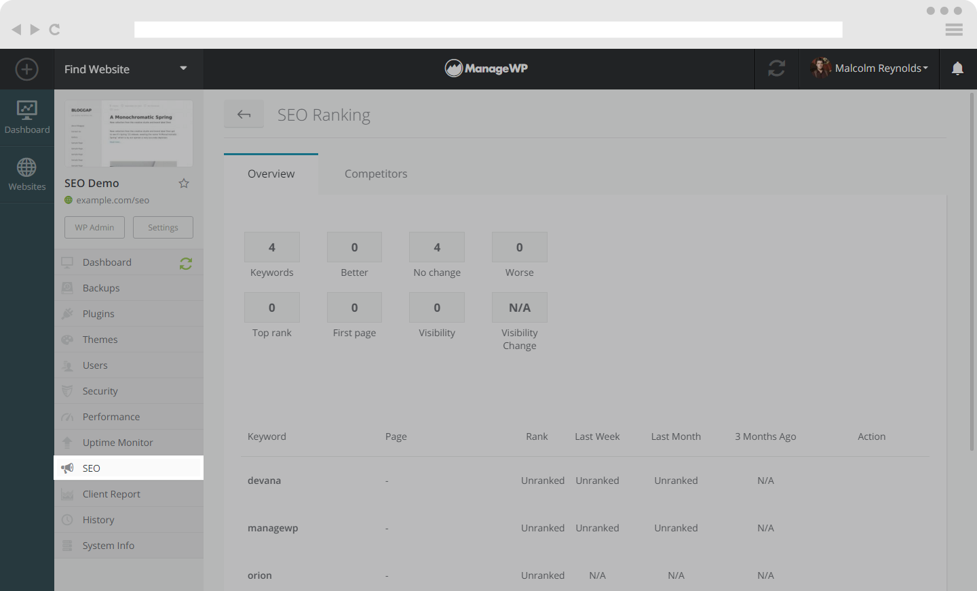Click the orion keyword row

585,575
